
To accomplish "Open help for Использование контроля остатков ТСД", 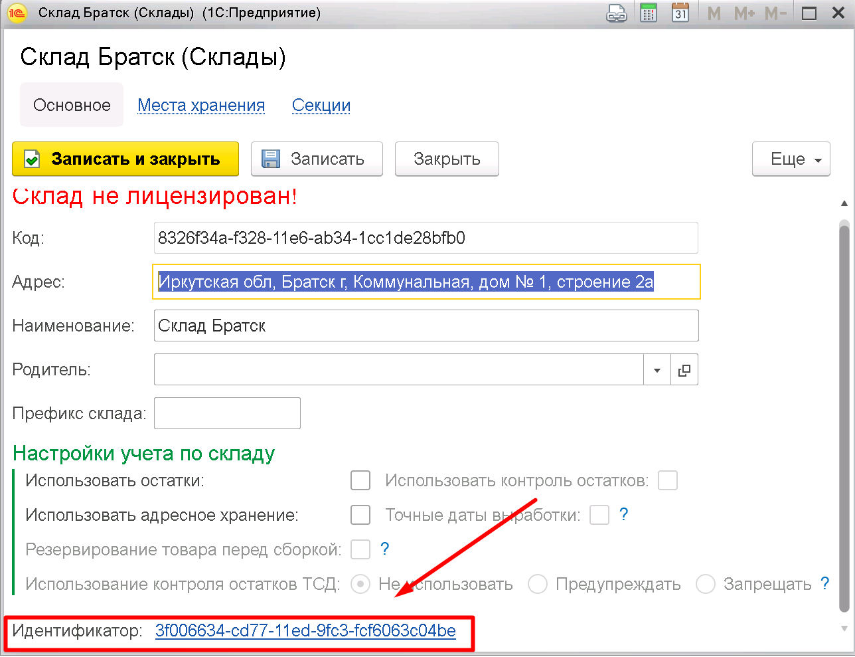I will [824, 584].
